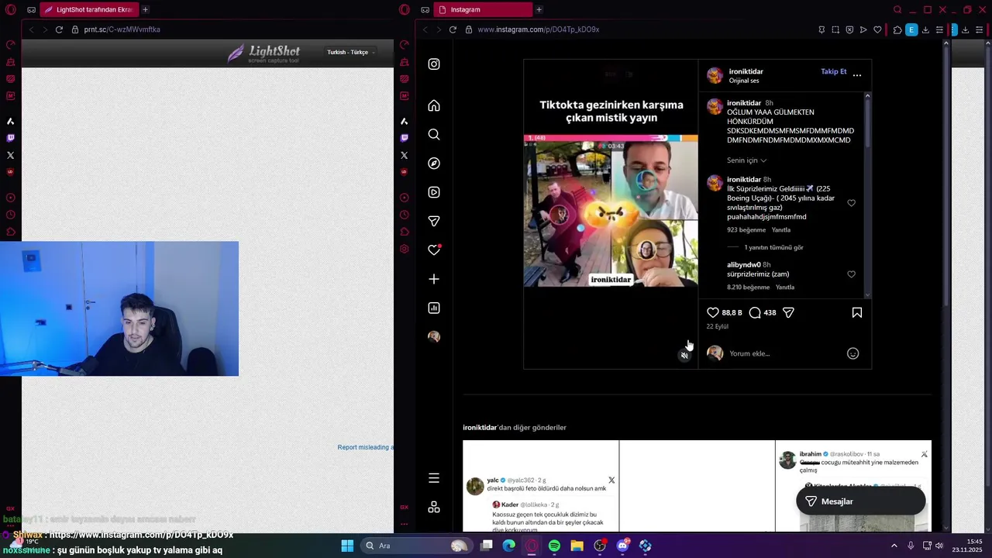Open ironiktidar profile from post header
The width and height of the screenshot is (992, 558).
(x=746, y=71)
